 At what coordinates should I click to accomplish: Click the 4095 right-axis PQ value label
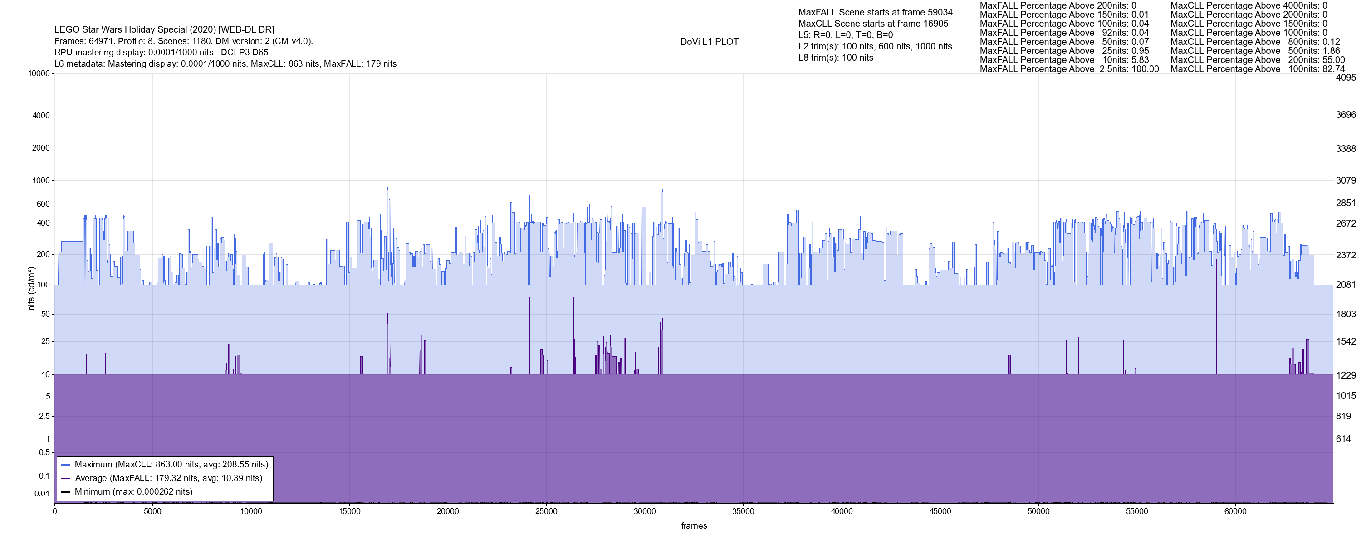[1346, 78]
